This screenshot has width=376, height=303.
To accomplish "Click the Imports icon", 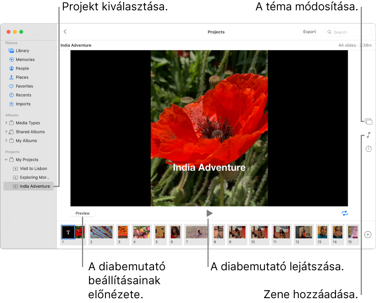I will [11, 104].
